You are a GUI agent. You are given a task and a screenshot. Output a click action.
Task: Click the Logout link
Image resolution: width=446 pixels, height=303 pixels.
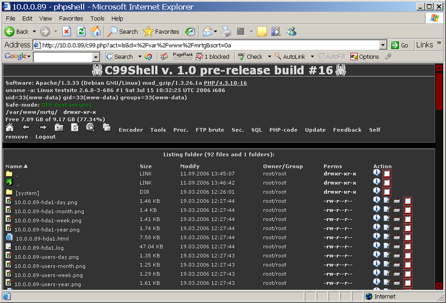(46, 137)
